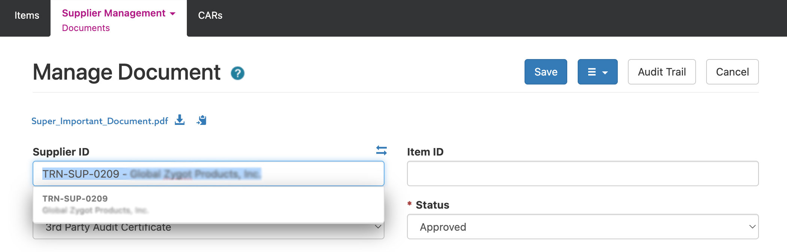Open the blue hamburger actions menu
This screenshot has width=787, height=252.
click(x=597, y=72)
